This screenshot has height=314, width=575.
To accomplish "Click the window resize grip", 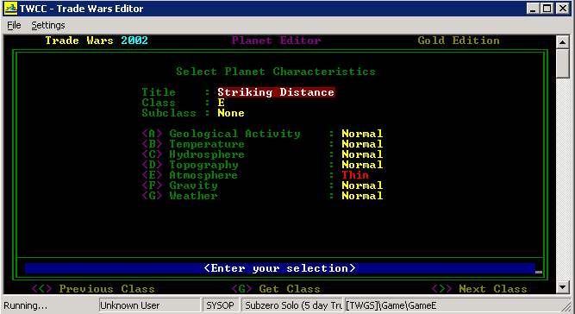I will tap(566, 306).
